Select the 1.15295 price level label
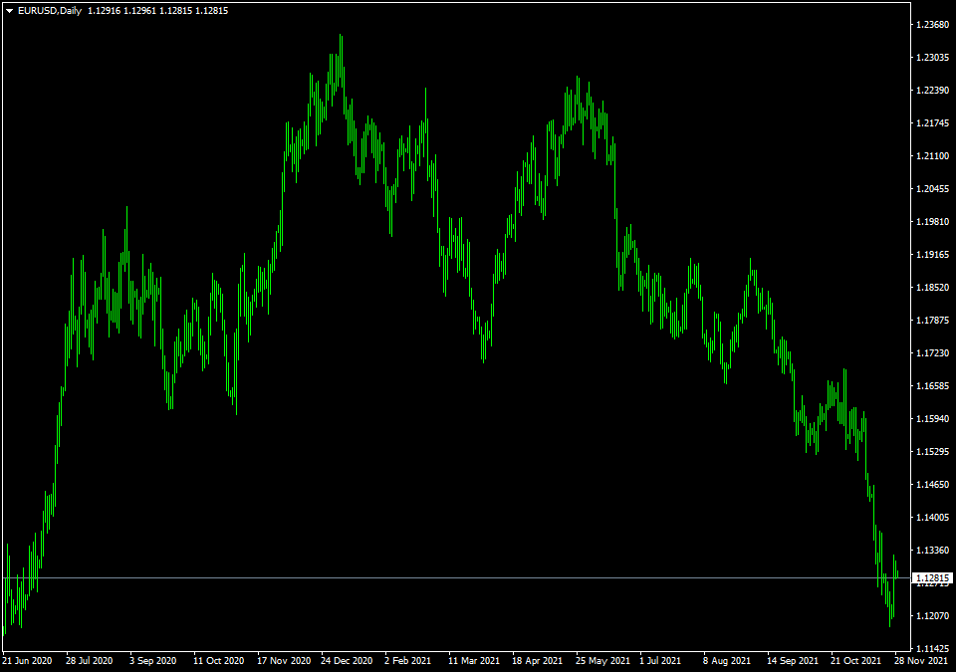The height and width of the screenshot is (672, 956). [933, 452]
